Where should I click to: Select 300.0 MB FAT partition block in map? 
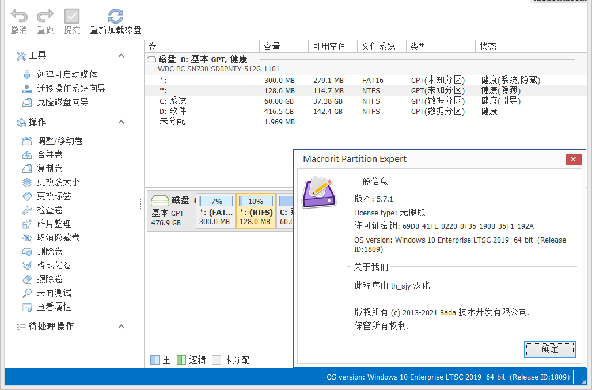click(215, 211)
